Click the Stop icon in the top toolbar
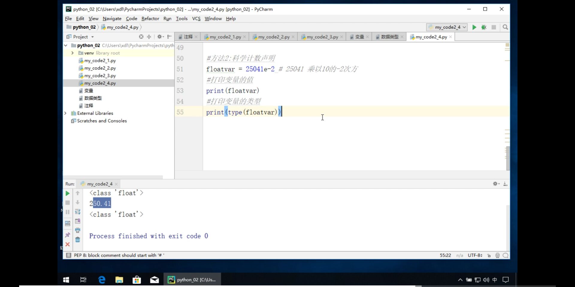The image size is (575, 287). (494, 27)
